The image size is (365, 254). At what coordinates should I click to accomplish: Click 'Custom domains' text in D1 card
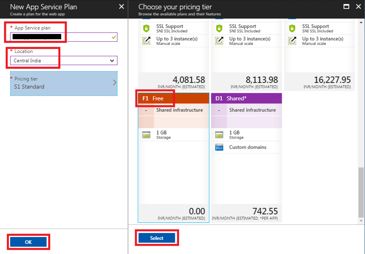[x=248, y=147]
